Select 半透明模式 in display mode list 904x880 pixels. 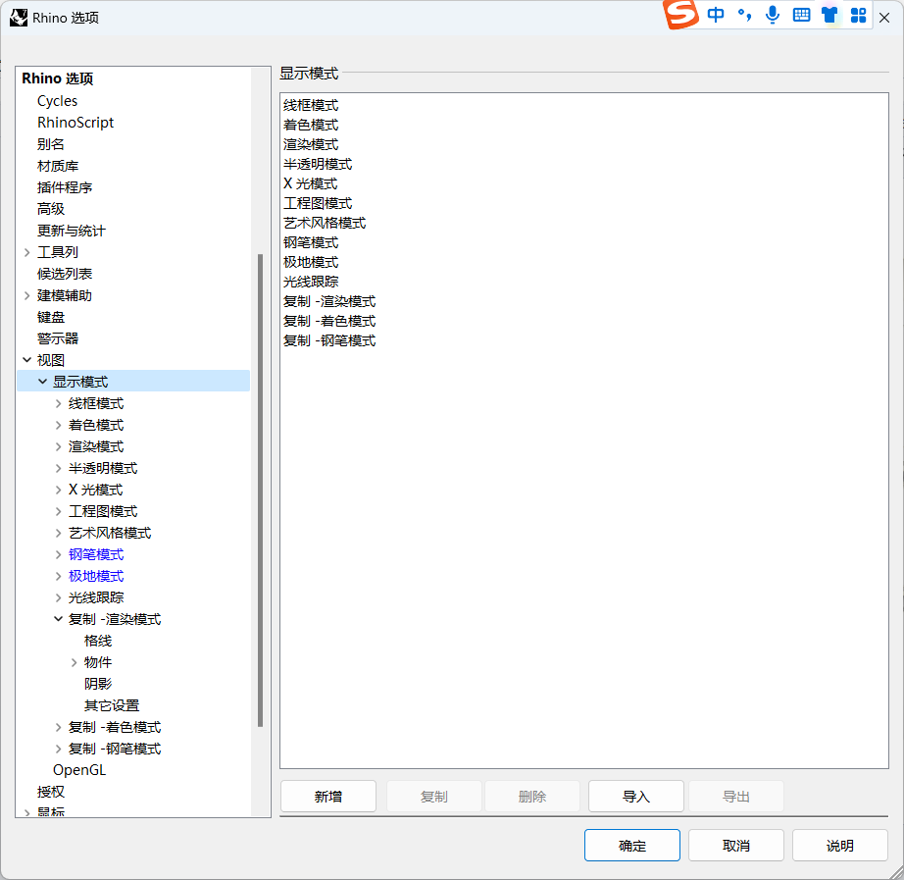[318, 164]
